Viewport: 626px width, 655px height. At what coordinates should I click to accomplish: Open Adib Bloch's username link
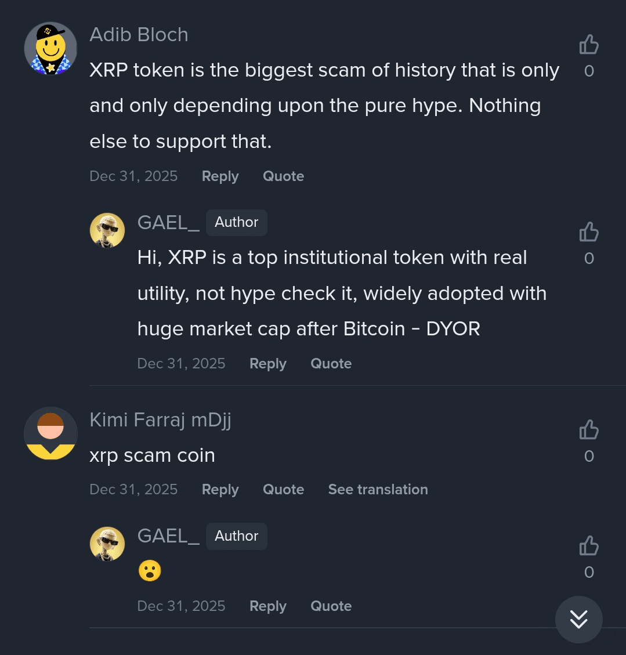[x=139, y=35]
